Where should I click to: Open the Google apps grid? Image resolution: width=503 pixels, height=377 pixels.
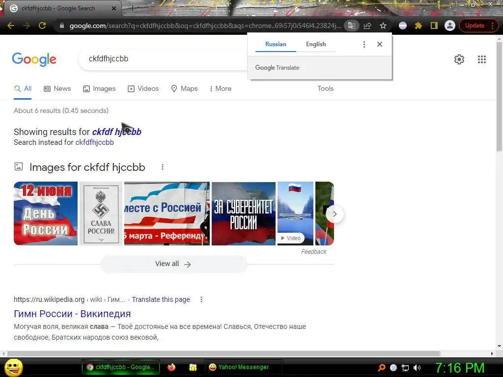click(481, 59)
